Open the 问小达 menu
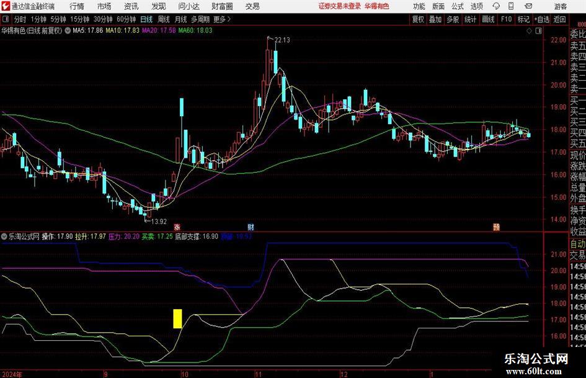The height and width of the screenshot is (378, 586). tap(189, 6)
